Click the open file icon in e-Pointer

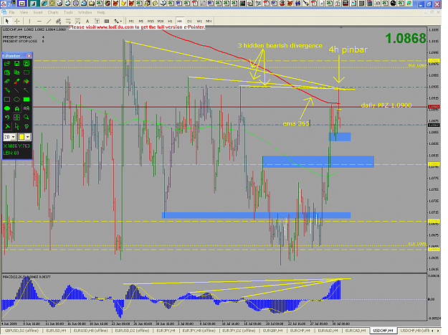pyautogui.click(x=7, y=63)
